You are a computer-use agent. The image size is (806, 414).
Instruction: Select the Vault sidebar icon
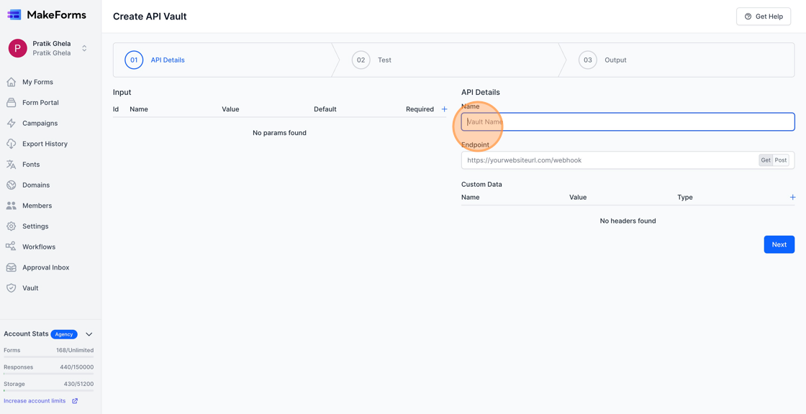[12, 287]
